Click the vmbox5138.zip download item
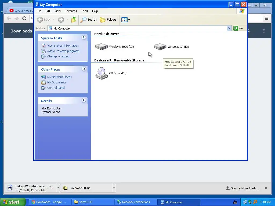This screenshot has height=206, width=275. point(87,188)
